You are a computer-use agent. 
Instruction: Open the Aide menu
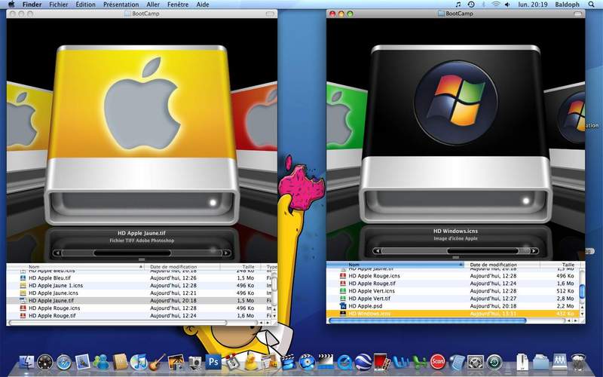[203, 5]
